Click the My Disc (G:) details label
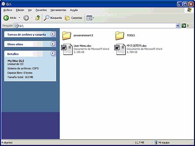The image size is (195, 146). point(16,61)
